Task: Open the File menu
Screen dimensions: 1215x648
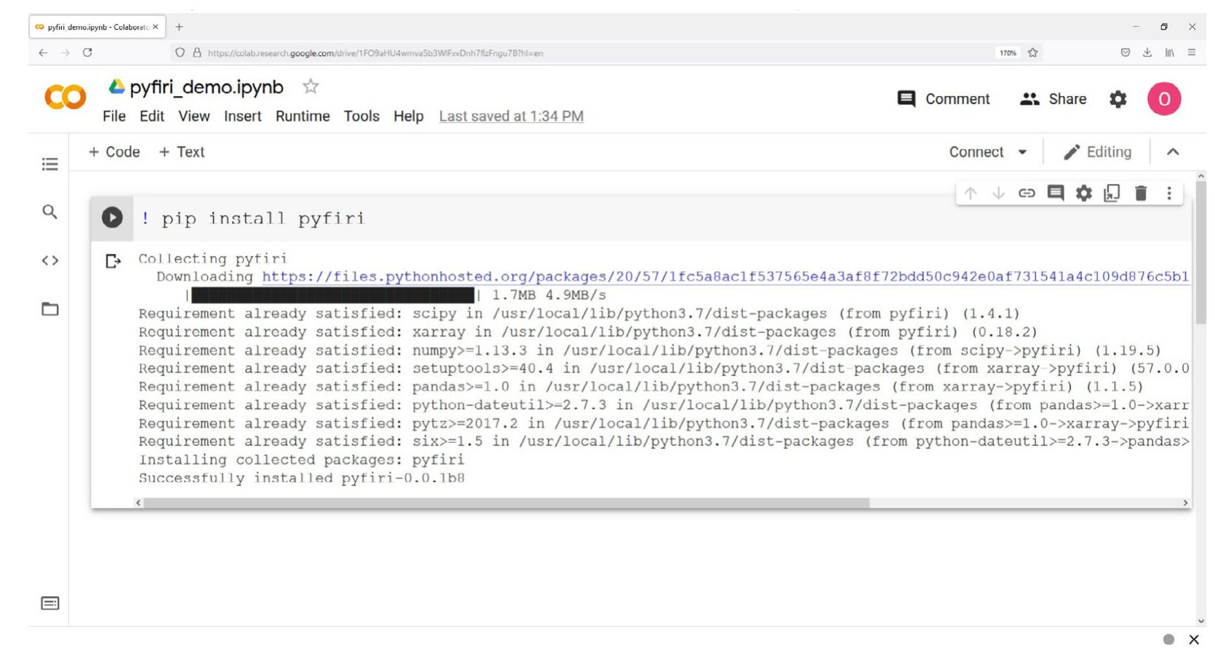Action: click(x=114, y=116)
